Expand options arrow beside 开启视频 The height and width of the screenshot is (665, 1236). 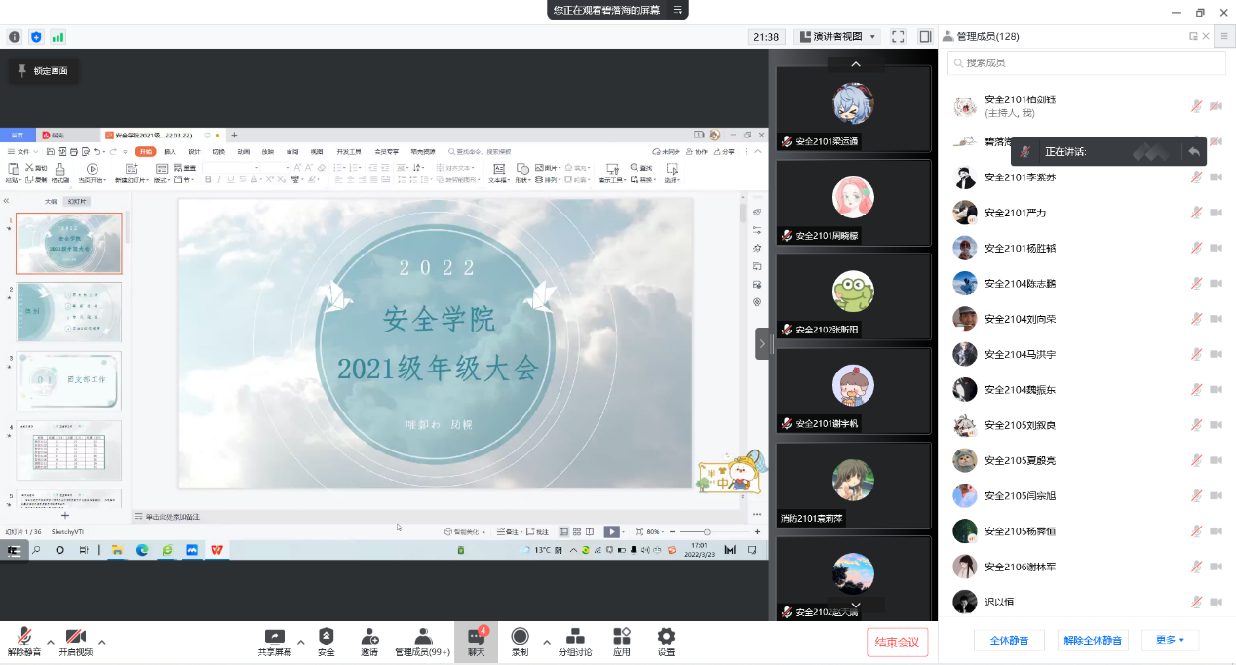[x=101, y=642]
